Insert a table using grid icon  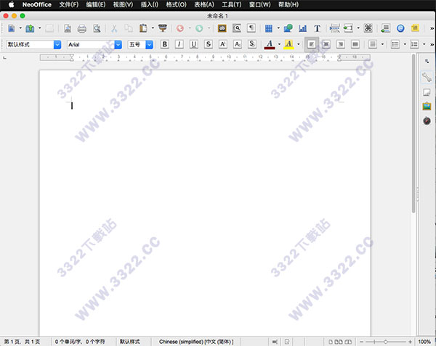point(269,28)
